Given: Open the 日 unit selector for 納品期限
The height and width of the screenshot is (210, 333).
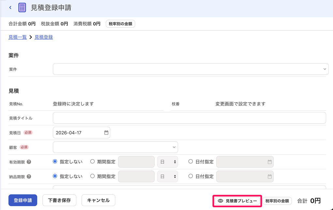Looking at the screenshot, I should [x=168, y=176].
